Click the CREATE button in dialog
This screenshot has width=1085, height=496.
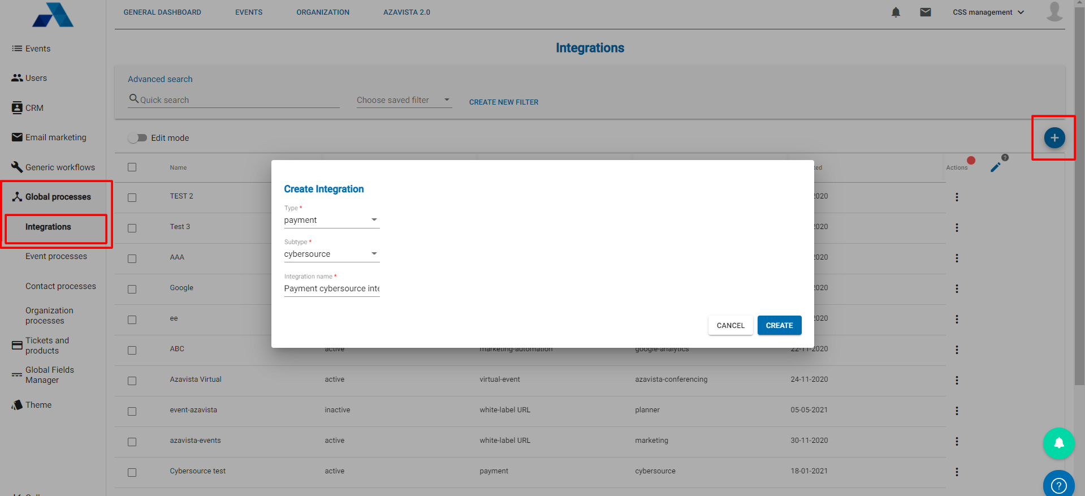780,325
